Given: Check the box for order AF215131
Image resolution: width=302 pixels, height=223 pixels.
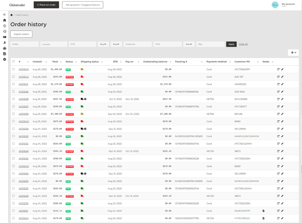Looking at the screenshot, I should (14, 211).
